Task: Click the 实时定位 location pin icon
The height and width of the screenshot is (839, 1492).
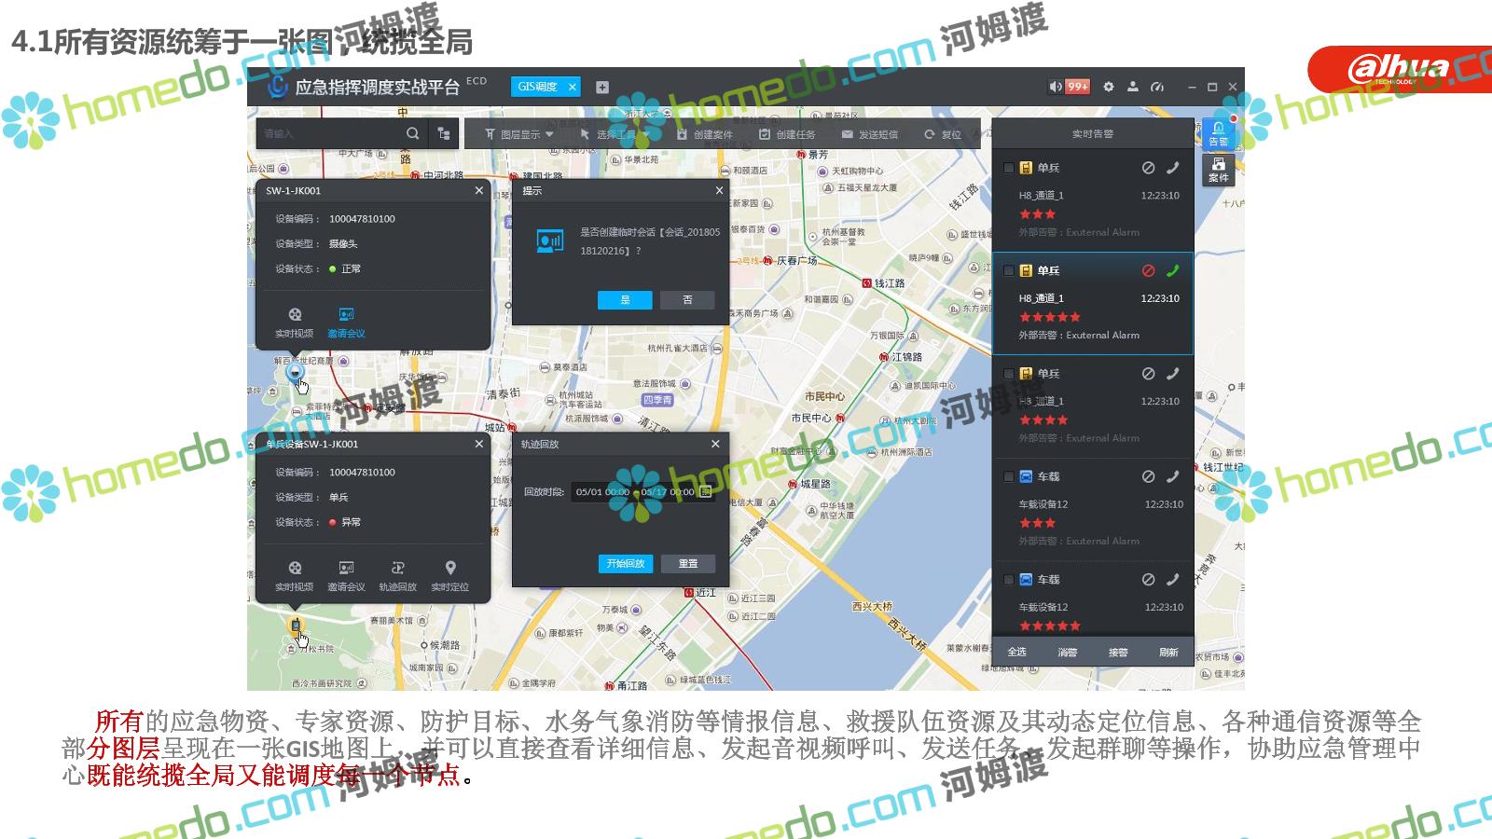Action: point(449,568)
